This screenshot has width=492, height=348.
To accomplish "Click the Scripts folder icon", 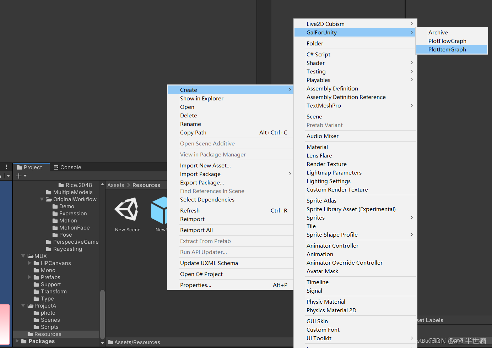I will (x=36, y=327).
